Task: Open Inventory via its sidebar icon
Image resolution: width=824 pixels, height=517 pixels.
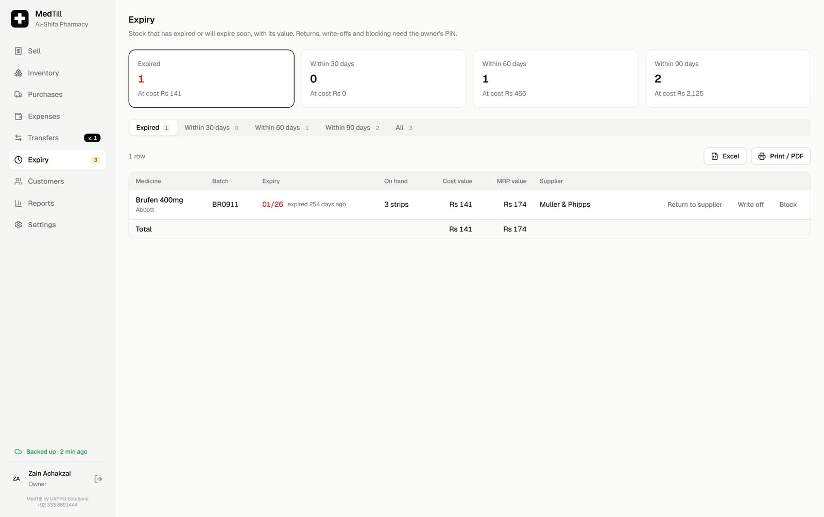Action: pos(19,73)
